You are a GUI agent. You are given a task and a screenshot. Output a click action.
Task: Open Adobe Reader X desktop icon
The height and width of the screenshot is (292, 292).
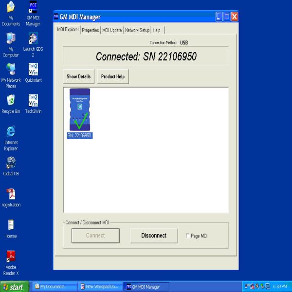tap(11, 256)
